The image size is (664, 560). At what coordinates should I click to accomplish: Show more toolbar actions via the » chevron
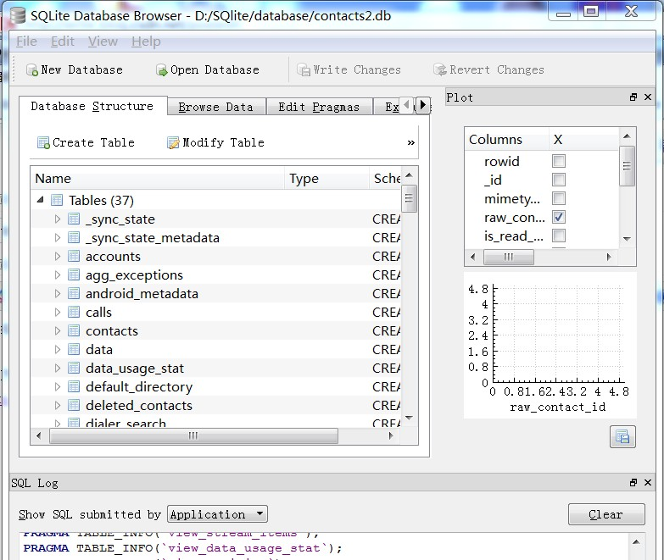click(410, 143)
